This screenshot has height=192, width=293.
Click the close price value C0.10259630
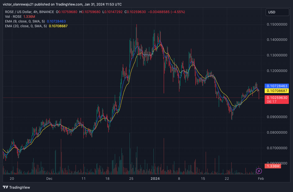pyautogui.click(x=135, y=12)
